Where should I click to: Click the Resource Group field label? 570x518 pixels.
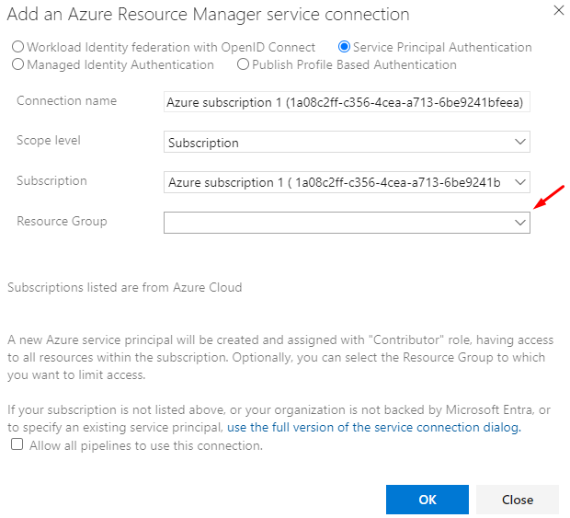pos(62,221)
